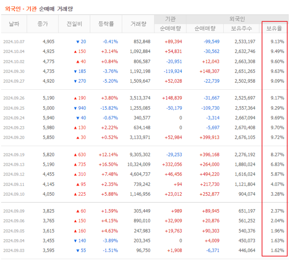The image size is (294, 261).
Task: Click the 거래량 column header
Action: [x=138, y=24]
